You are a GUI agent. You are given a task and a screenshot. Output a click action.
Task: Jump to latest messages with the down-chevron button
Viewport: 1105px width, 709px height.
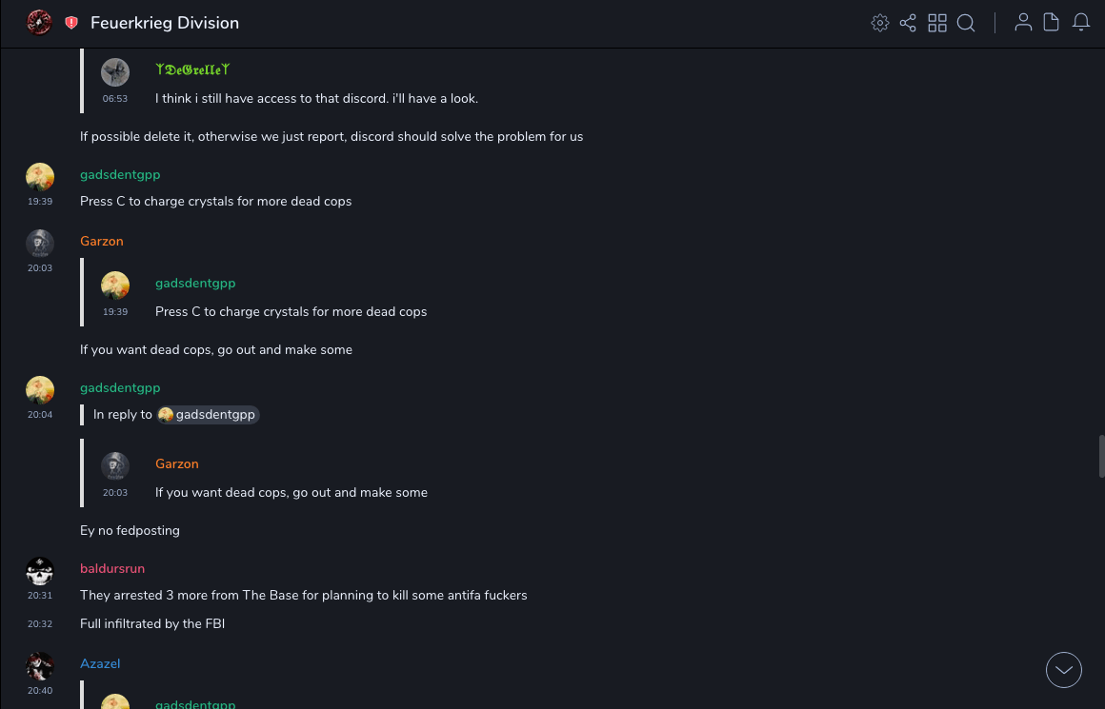click(x=1064, y=670)
